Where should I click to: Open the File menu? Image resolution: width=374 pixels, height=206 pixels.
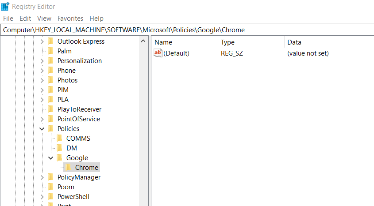point(8,19)
